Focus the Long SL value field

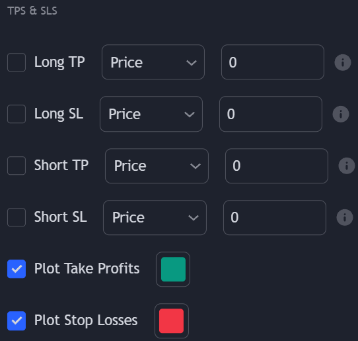coord(271,114)
